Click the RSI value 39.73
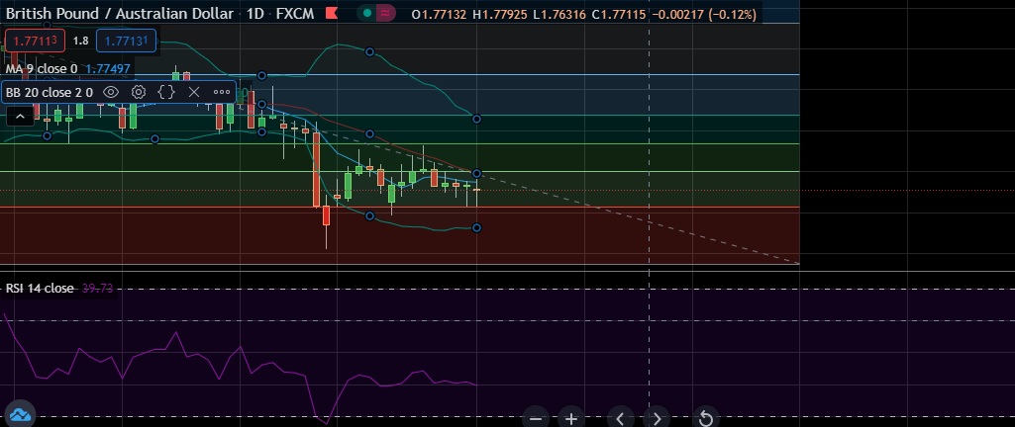Image resolution: width=1015 pixels, height=427 pixels. click(x=98, y=288)
